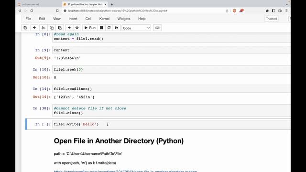Expand tab search chevron at top right
Image resolution: width=306 pixels, height=172 pixels.
pyautogui.click(x=287, y=4)
